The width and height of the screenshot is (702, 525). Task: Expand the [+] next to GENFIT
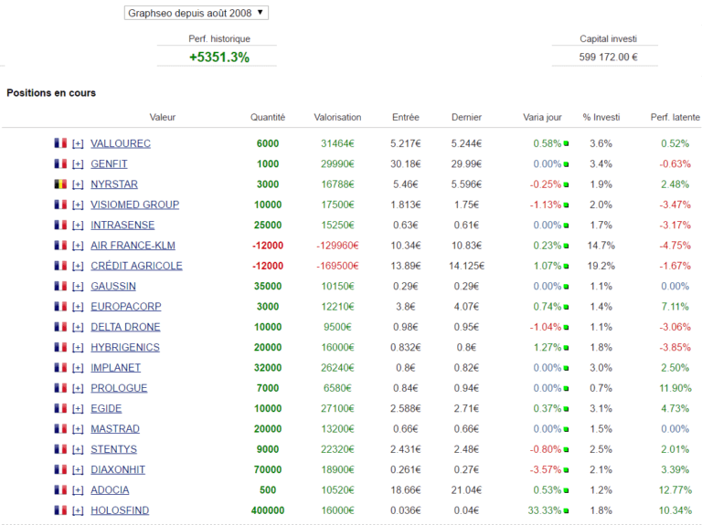click(78, 164)
